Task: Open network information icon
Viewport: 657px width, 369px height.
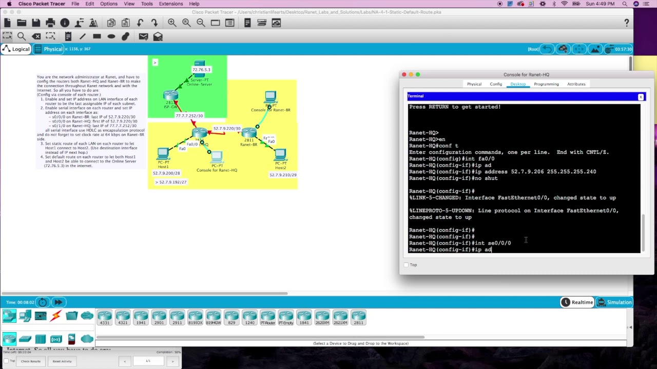Action: tap(65, 23)
